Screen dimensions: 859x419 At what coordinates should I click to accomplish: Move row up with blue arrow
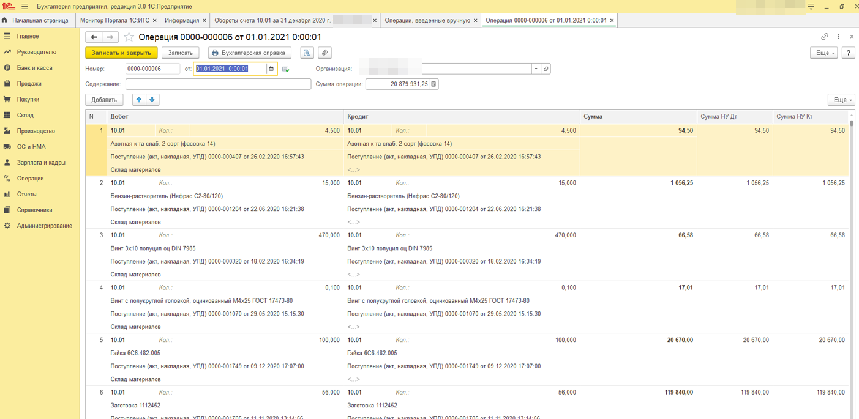click(139, 100)
